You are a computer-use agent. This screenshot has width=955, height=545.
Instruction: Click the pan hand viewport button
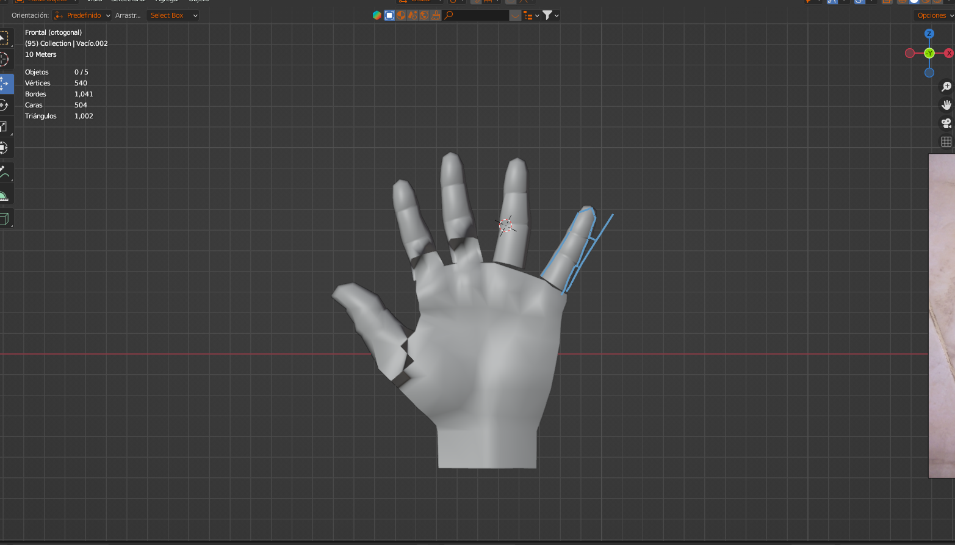[x=946, y=105]
